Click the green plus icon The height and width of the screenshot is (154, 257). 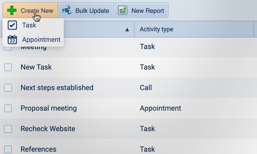tap(12, 11)
